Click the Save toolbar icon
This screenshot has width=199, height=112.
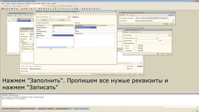(7, 6)
